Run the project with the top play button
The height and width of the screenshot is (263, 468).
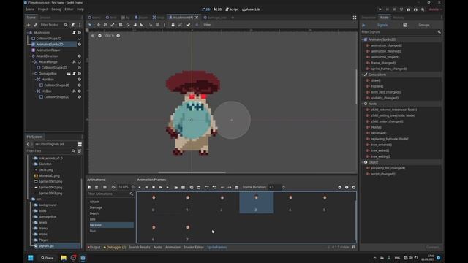(x=380, y=9)
